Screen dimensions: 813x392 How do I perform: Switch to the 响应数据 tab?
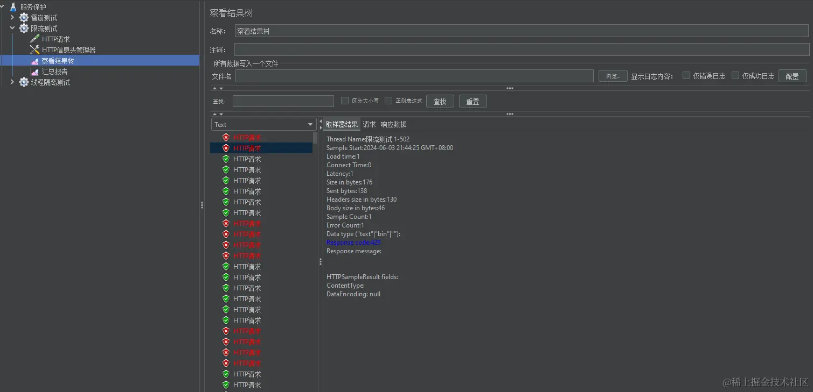point(393,124)
